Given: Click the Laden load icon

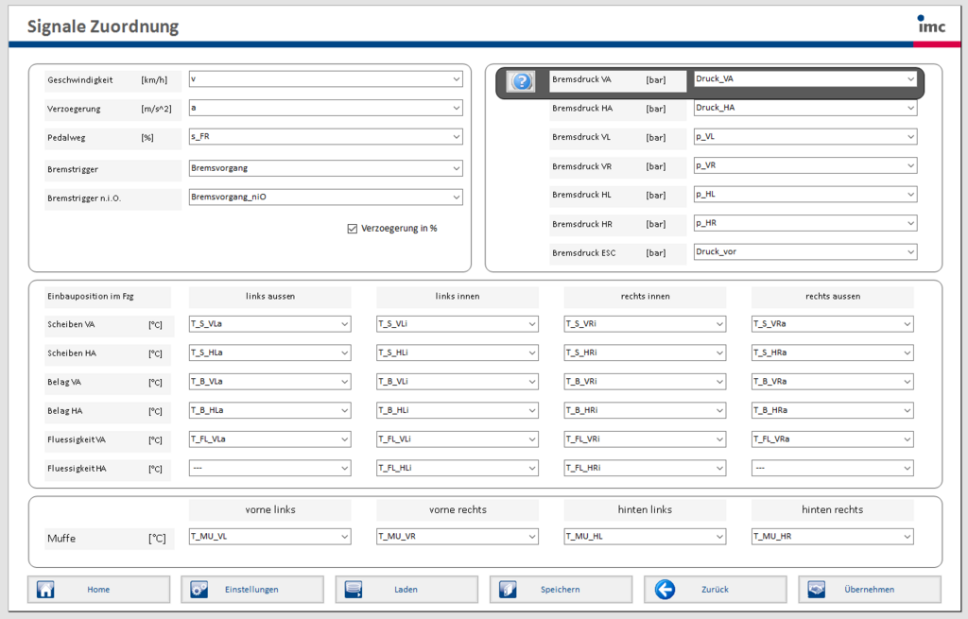Looking at the screenshot, I should click(354, 590).
